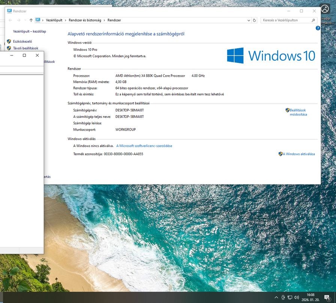Open the taskbar volume icon
336x303 pixels.
[297, 297]
